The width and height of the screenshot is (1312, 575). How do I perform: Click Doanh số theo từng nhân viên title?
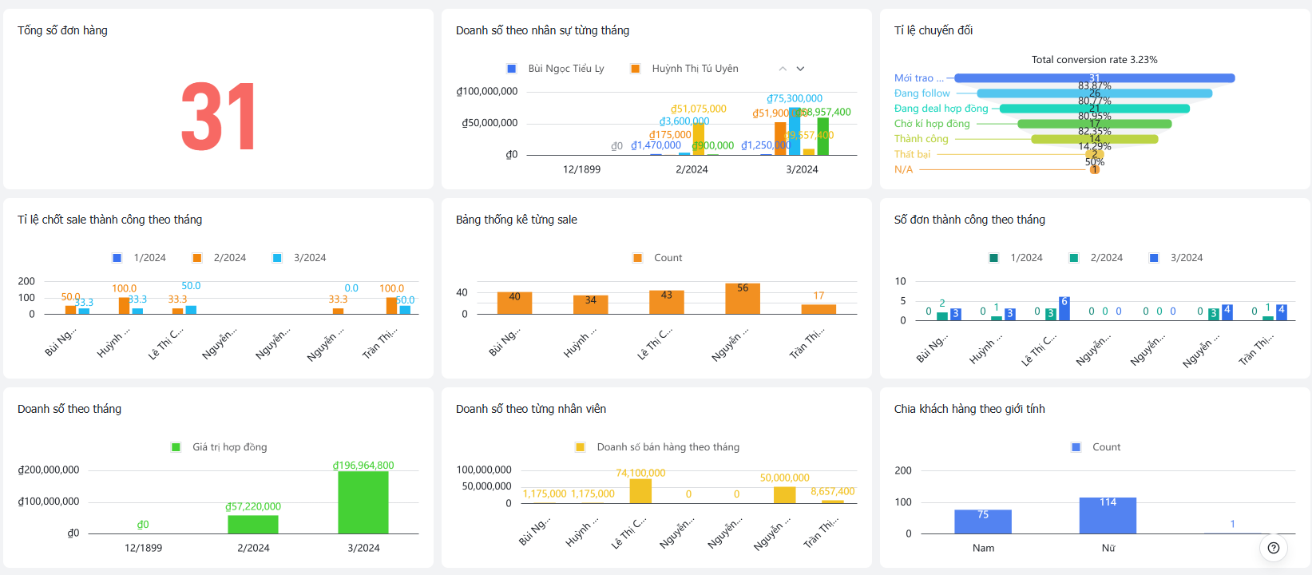pos(531,409)
